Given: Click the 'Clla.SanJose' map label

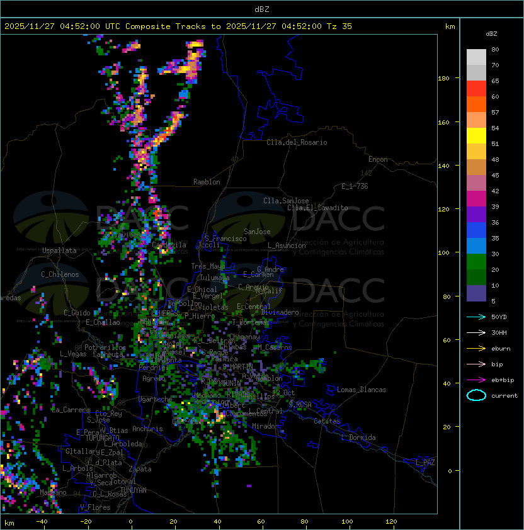Looking at the screenshot, I should (286, 201).
